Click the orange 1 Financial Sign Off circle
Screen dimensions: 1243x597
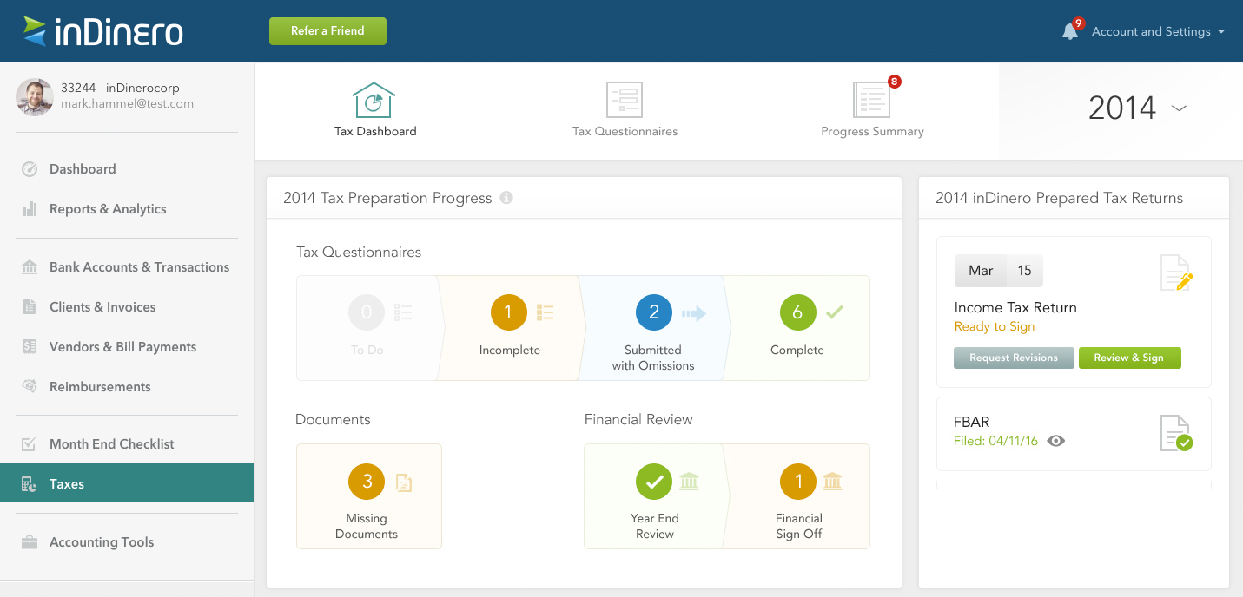(x=798, y=482)
